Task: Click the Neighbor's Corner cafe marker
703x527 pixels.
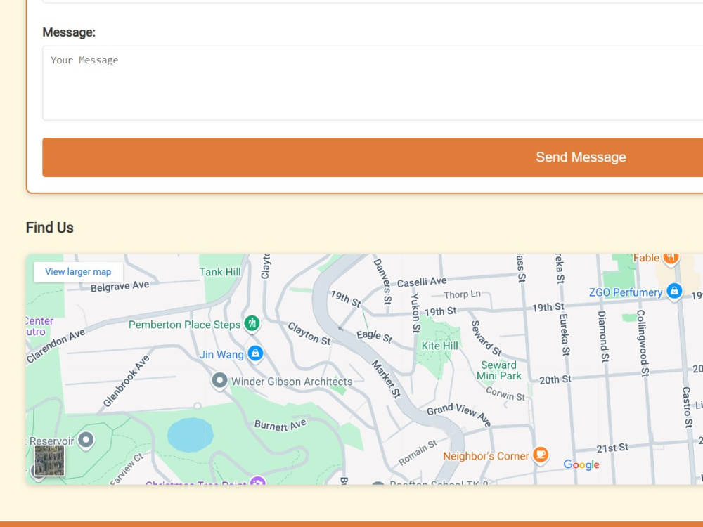Action: pyautogui.click(x=541, y=455)
